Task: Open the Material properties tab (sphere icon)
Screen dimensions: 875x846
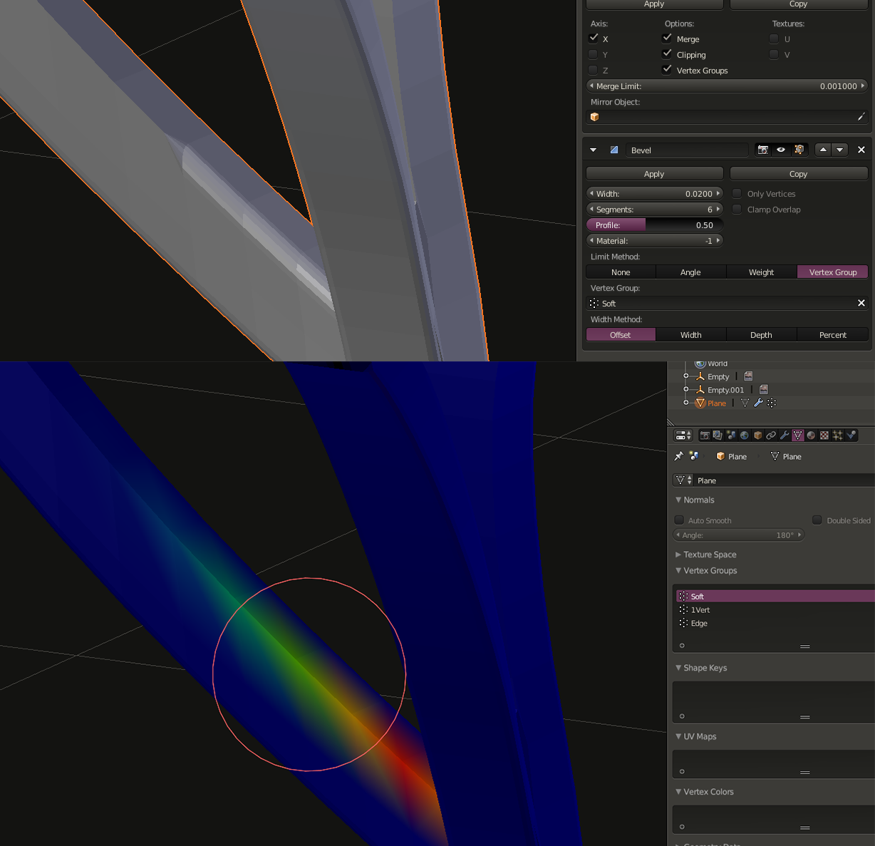Action: click(x=811, y=435)
